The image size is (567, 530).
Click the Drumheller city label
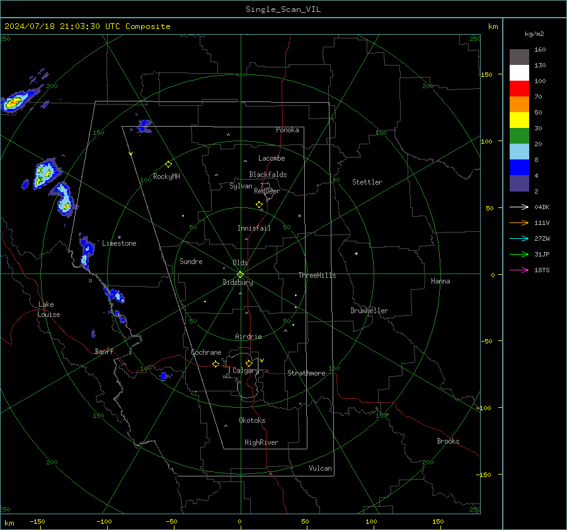369,311
